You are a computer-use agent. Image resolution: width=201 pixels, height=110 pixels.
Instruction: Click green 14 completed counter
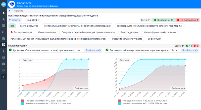[x=189, y=46]
